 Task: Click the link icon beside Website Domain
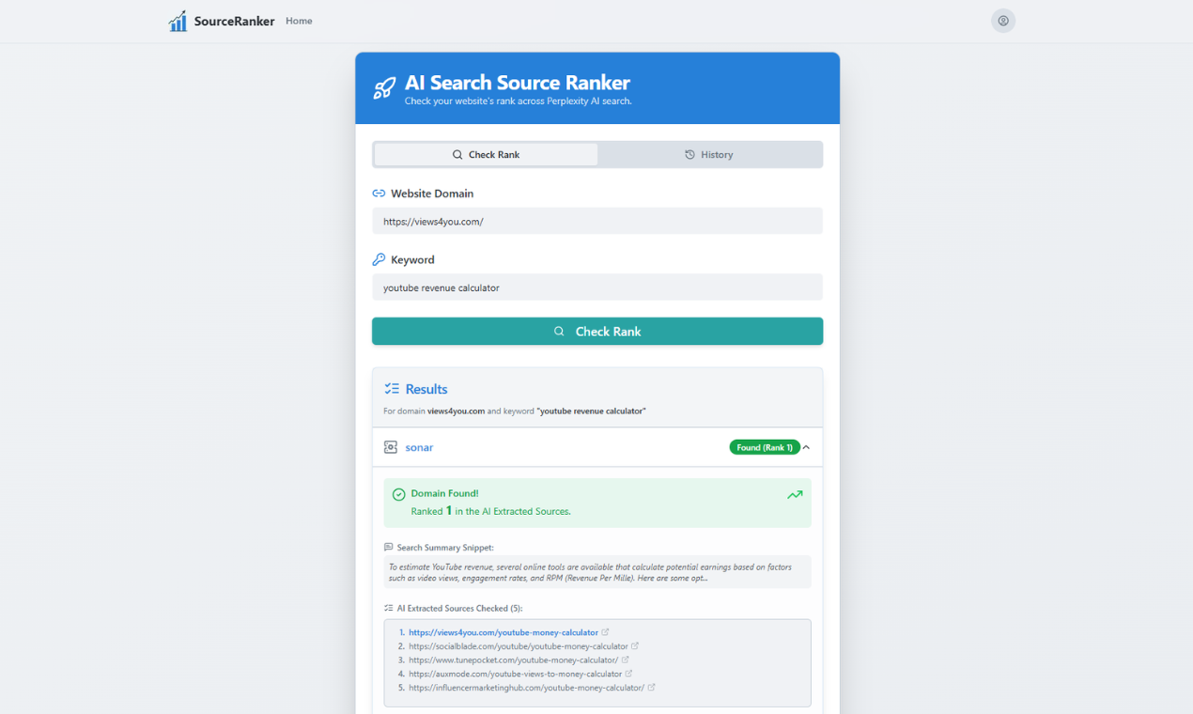tap(379, 194)
